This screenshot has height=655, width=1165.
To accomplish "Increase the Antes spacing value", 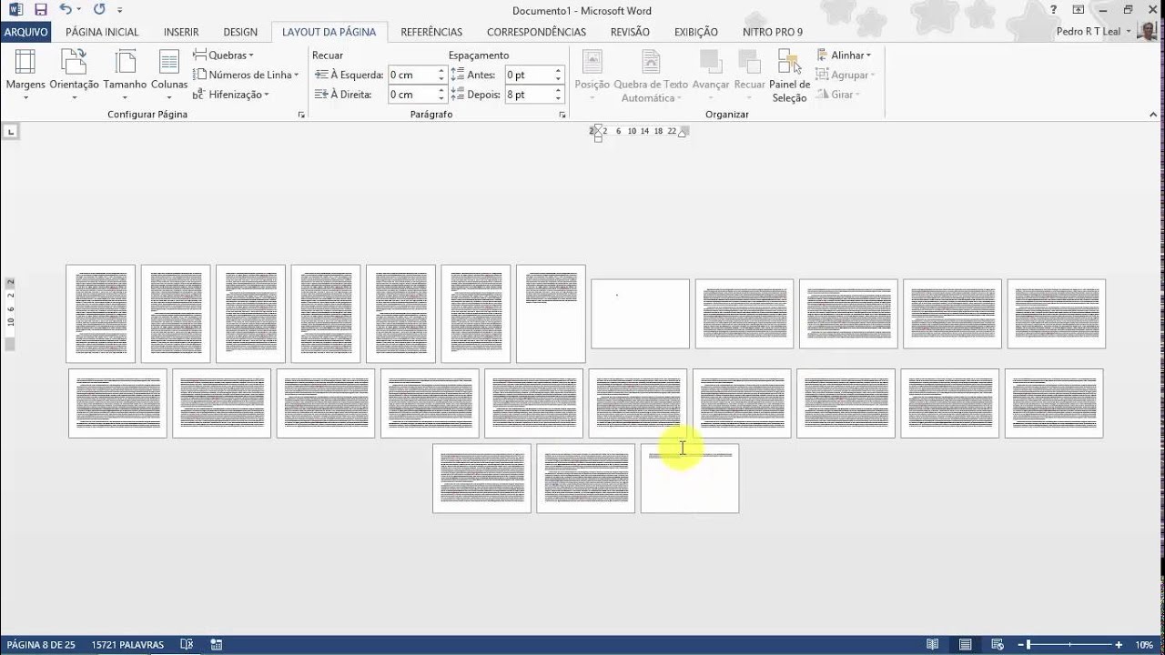I will pos(559,71).
